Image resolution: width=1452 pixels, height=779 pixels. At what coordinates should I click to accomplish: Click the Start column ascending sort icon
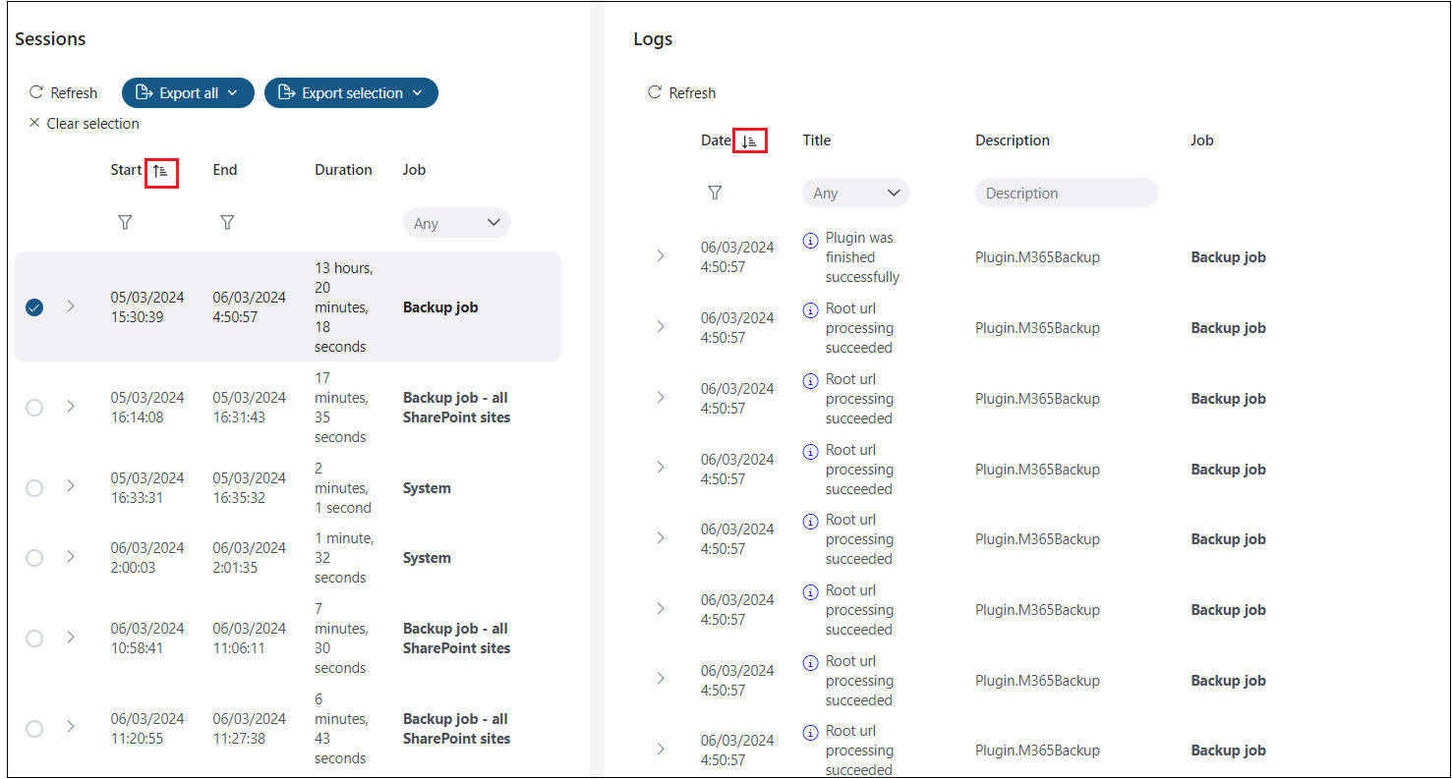(161, 171)
